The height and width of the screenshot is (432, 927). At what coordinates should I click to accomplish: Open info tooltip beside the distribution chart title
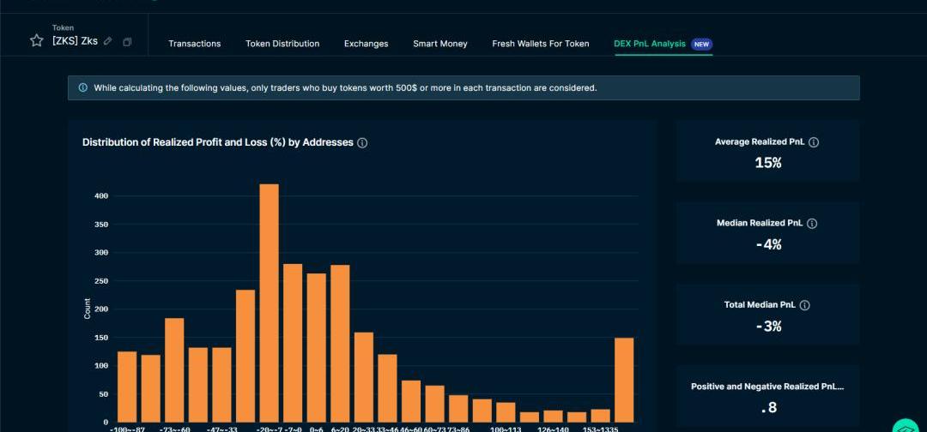click(362, 143)
